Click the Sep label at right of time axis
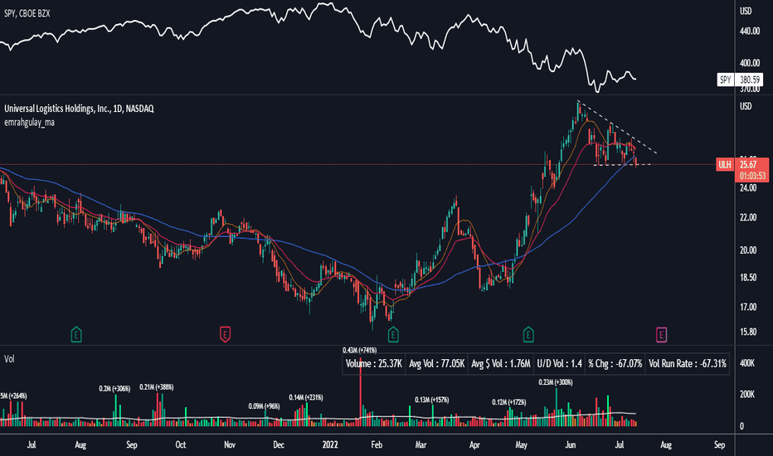 point(719,444)
